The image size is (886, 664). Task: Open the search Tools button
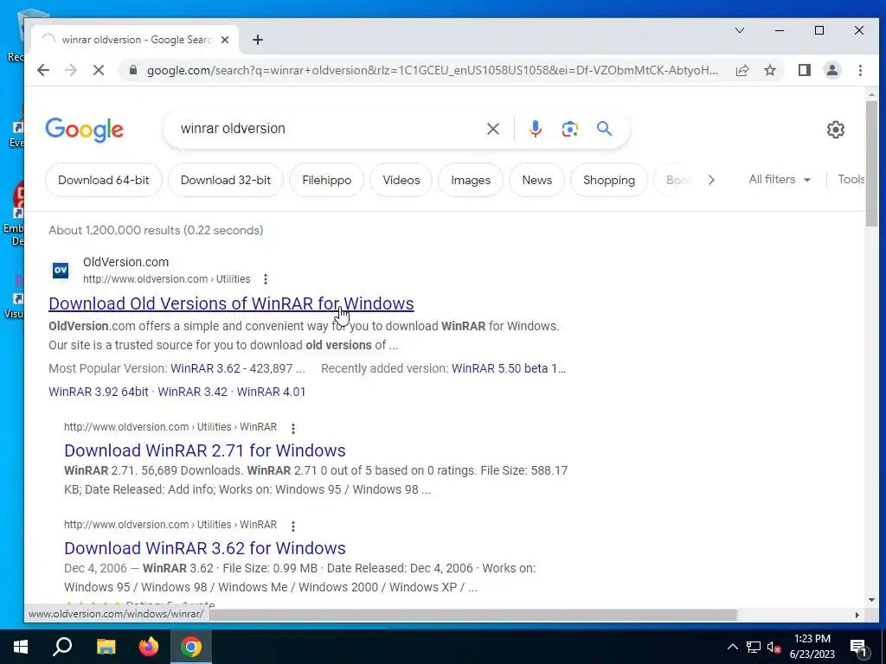(x=851, y=180)
